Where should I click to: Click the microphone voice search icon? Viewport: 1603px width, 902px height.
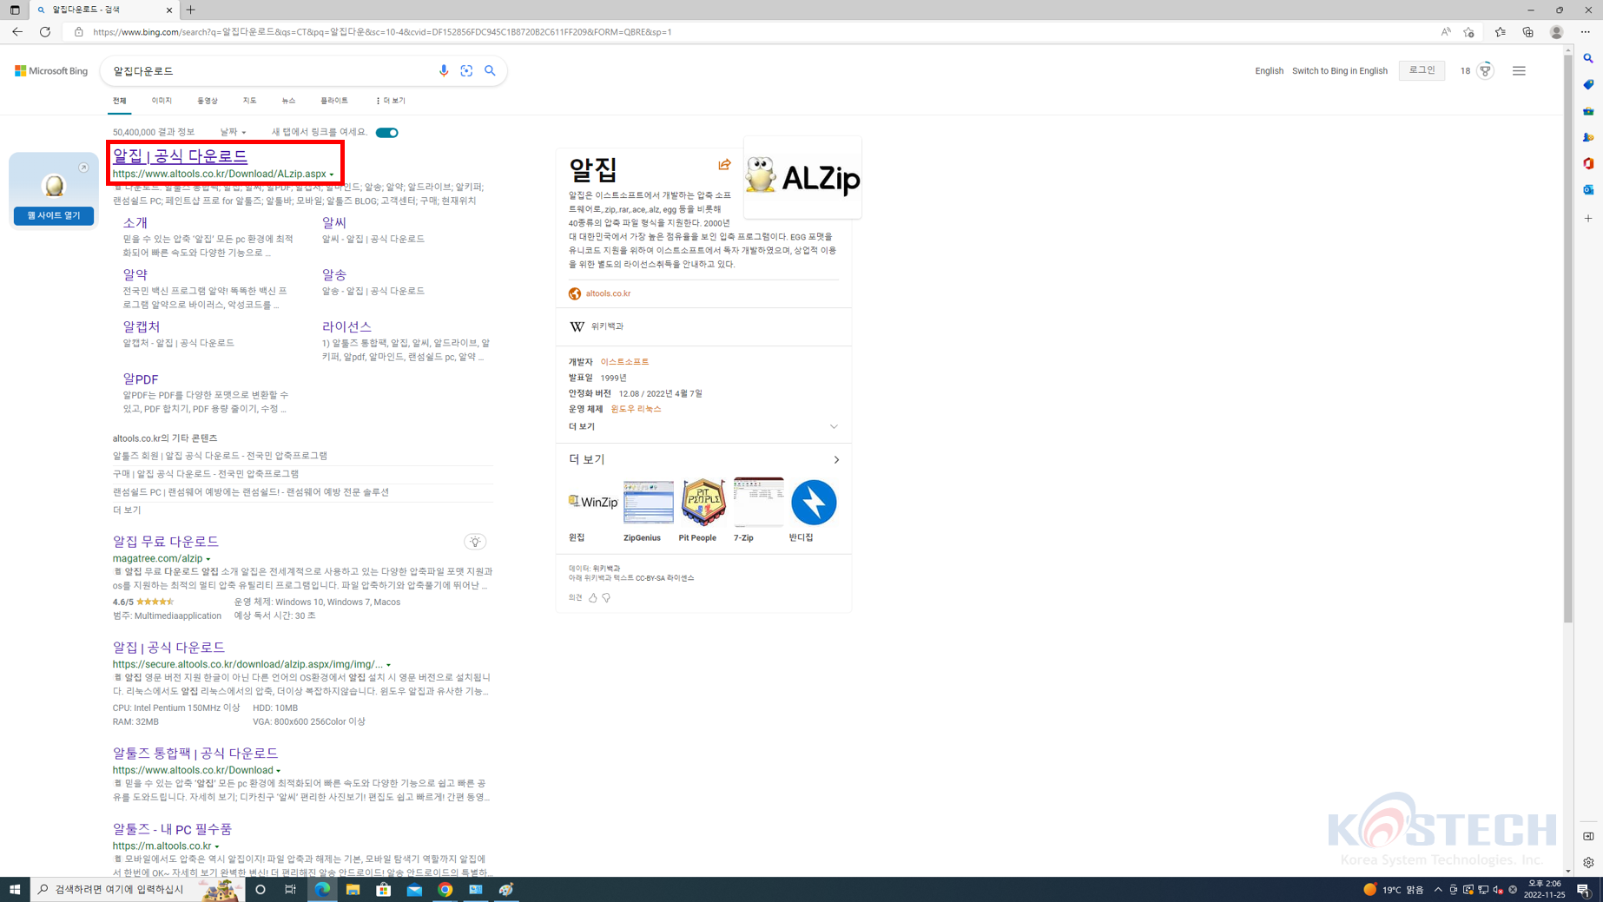pos(444,71)
